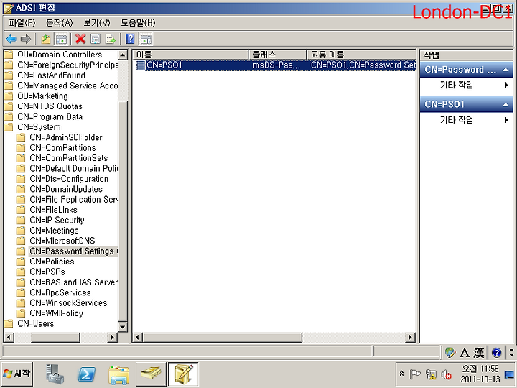The width and height of the screenshot is (517, 388).
Task: Show hidden tray icons chevron
Action: coord(401,374)
